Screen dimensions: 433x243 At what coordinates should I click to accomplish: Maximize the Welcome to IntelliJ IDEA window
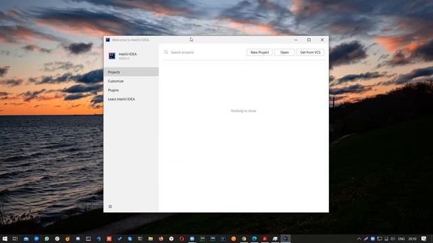(309, 40)
